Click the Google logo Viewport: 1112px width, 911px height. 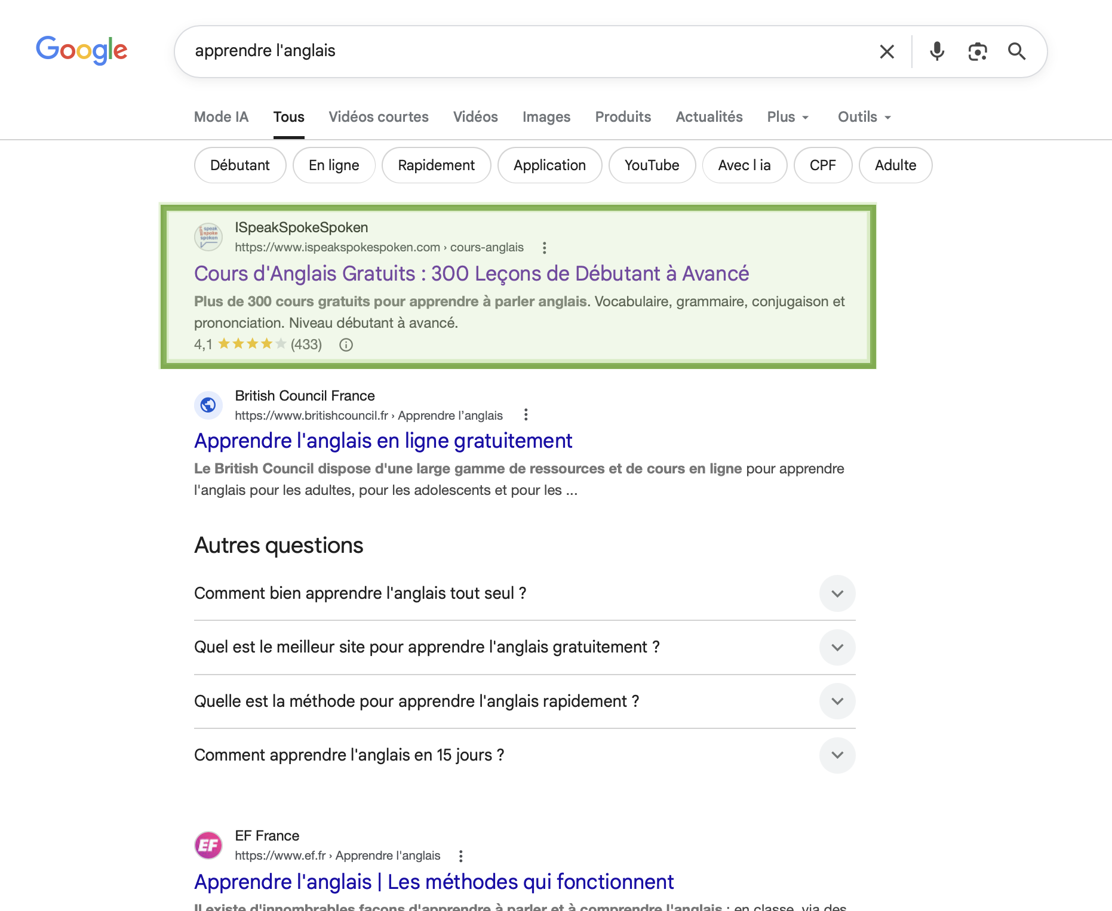pos(82,50)
